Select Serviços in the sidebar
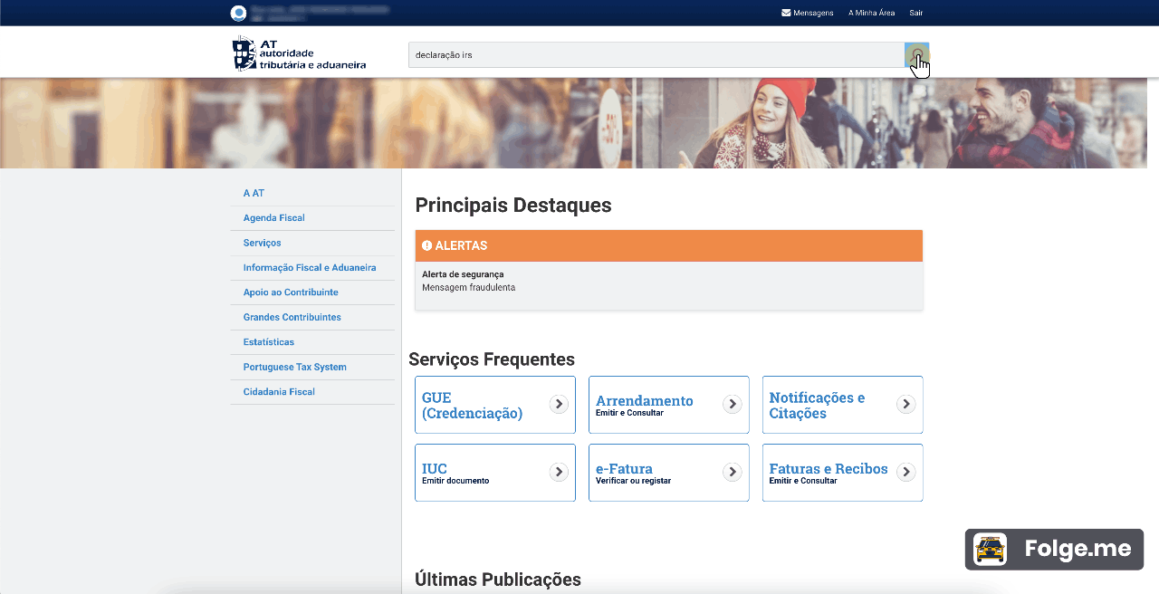1159x594 pixels. click(x=262, y=243)
